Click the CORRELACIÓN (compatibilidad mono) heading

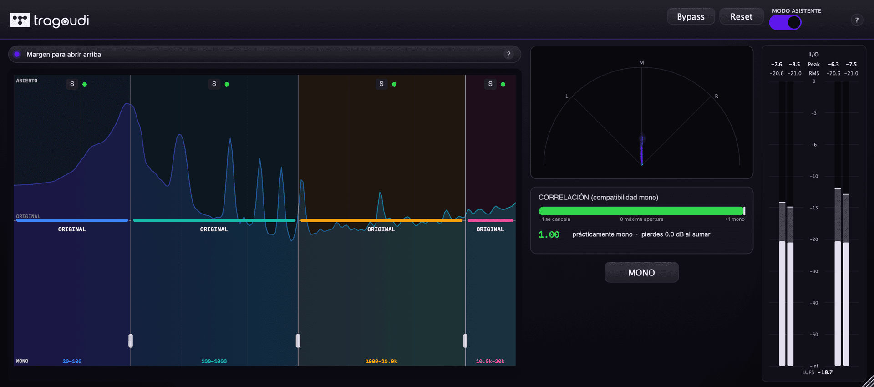[x=598, y=197]
